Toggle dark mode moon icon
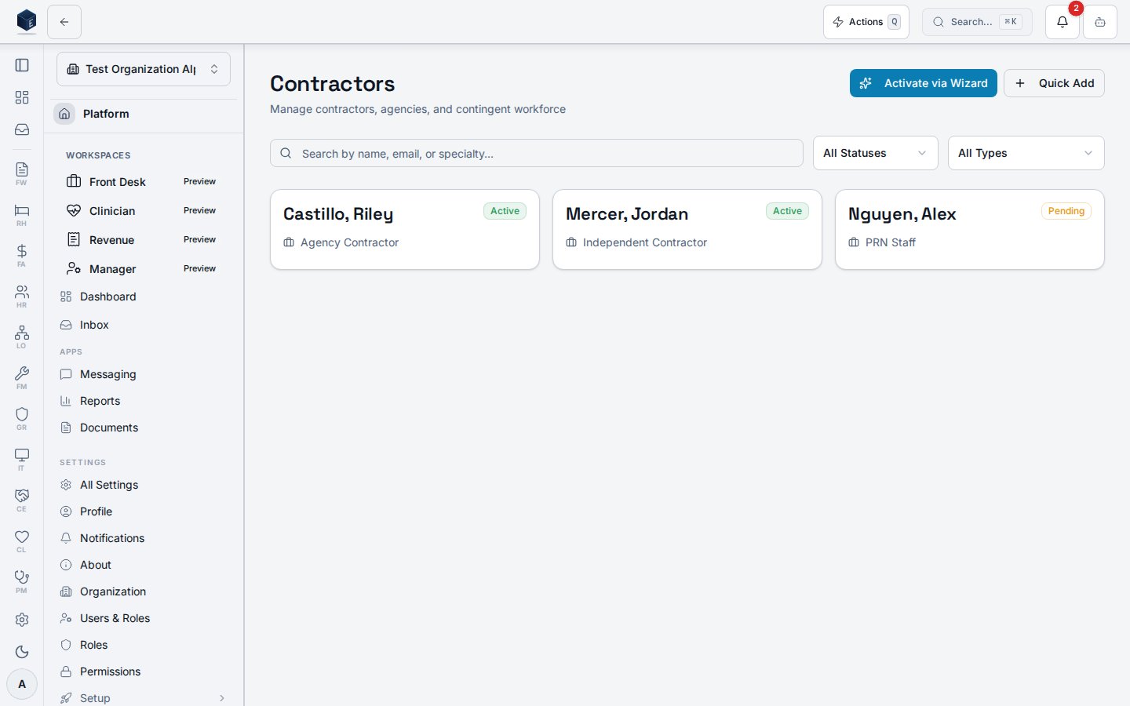 tap(22, 652)
